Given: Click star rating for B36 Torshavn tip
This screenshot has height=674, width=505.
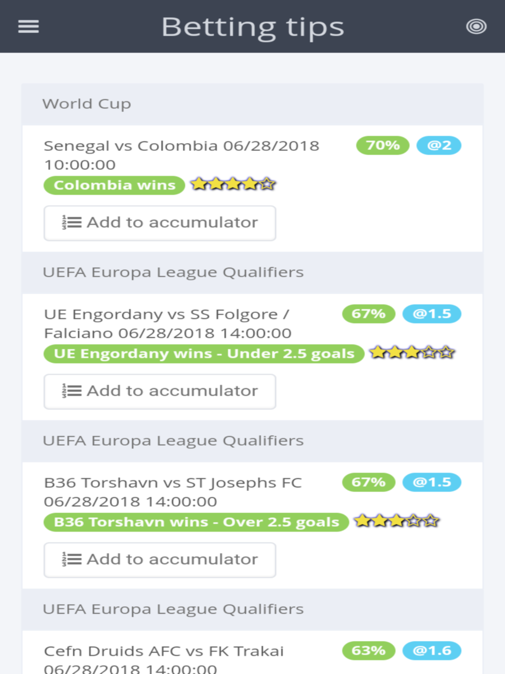Looking at the screenshot, I should pos(397,521).
